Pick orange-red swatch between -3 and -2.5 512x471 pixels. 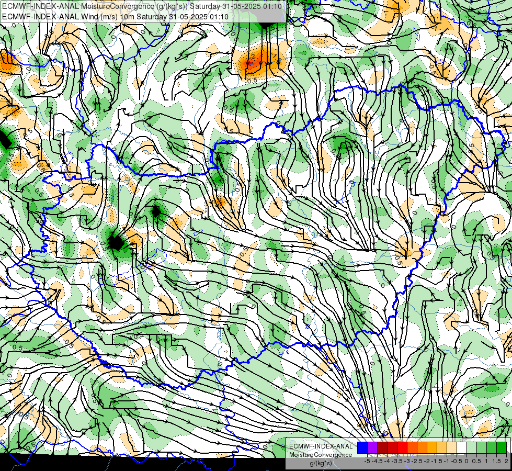pos(412,447)
